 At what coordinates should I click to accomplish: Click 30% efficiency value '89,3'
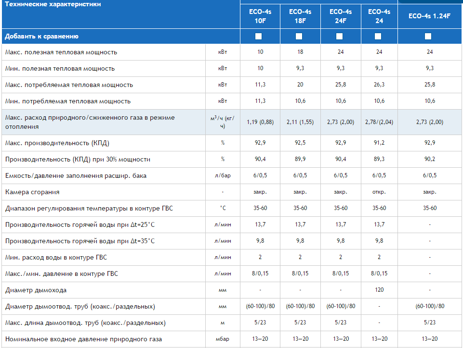point(379,159)
